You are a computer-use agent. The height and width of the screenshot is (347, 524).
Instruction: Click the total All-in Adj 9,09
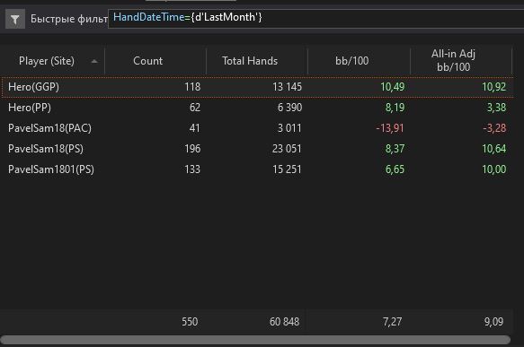(494, 322)
